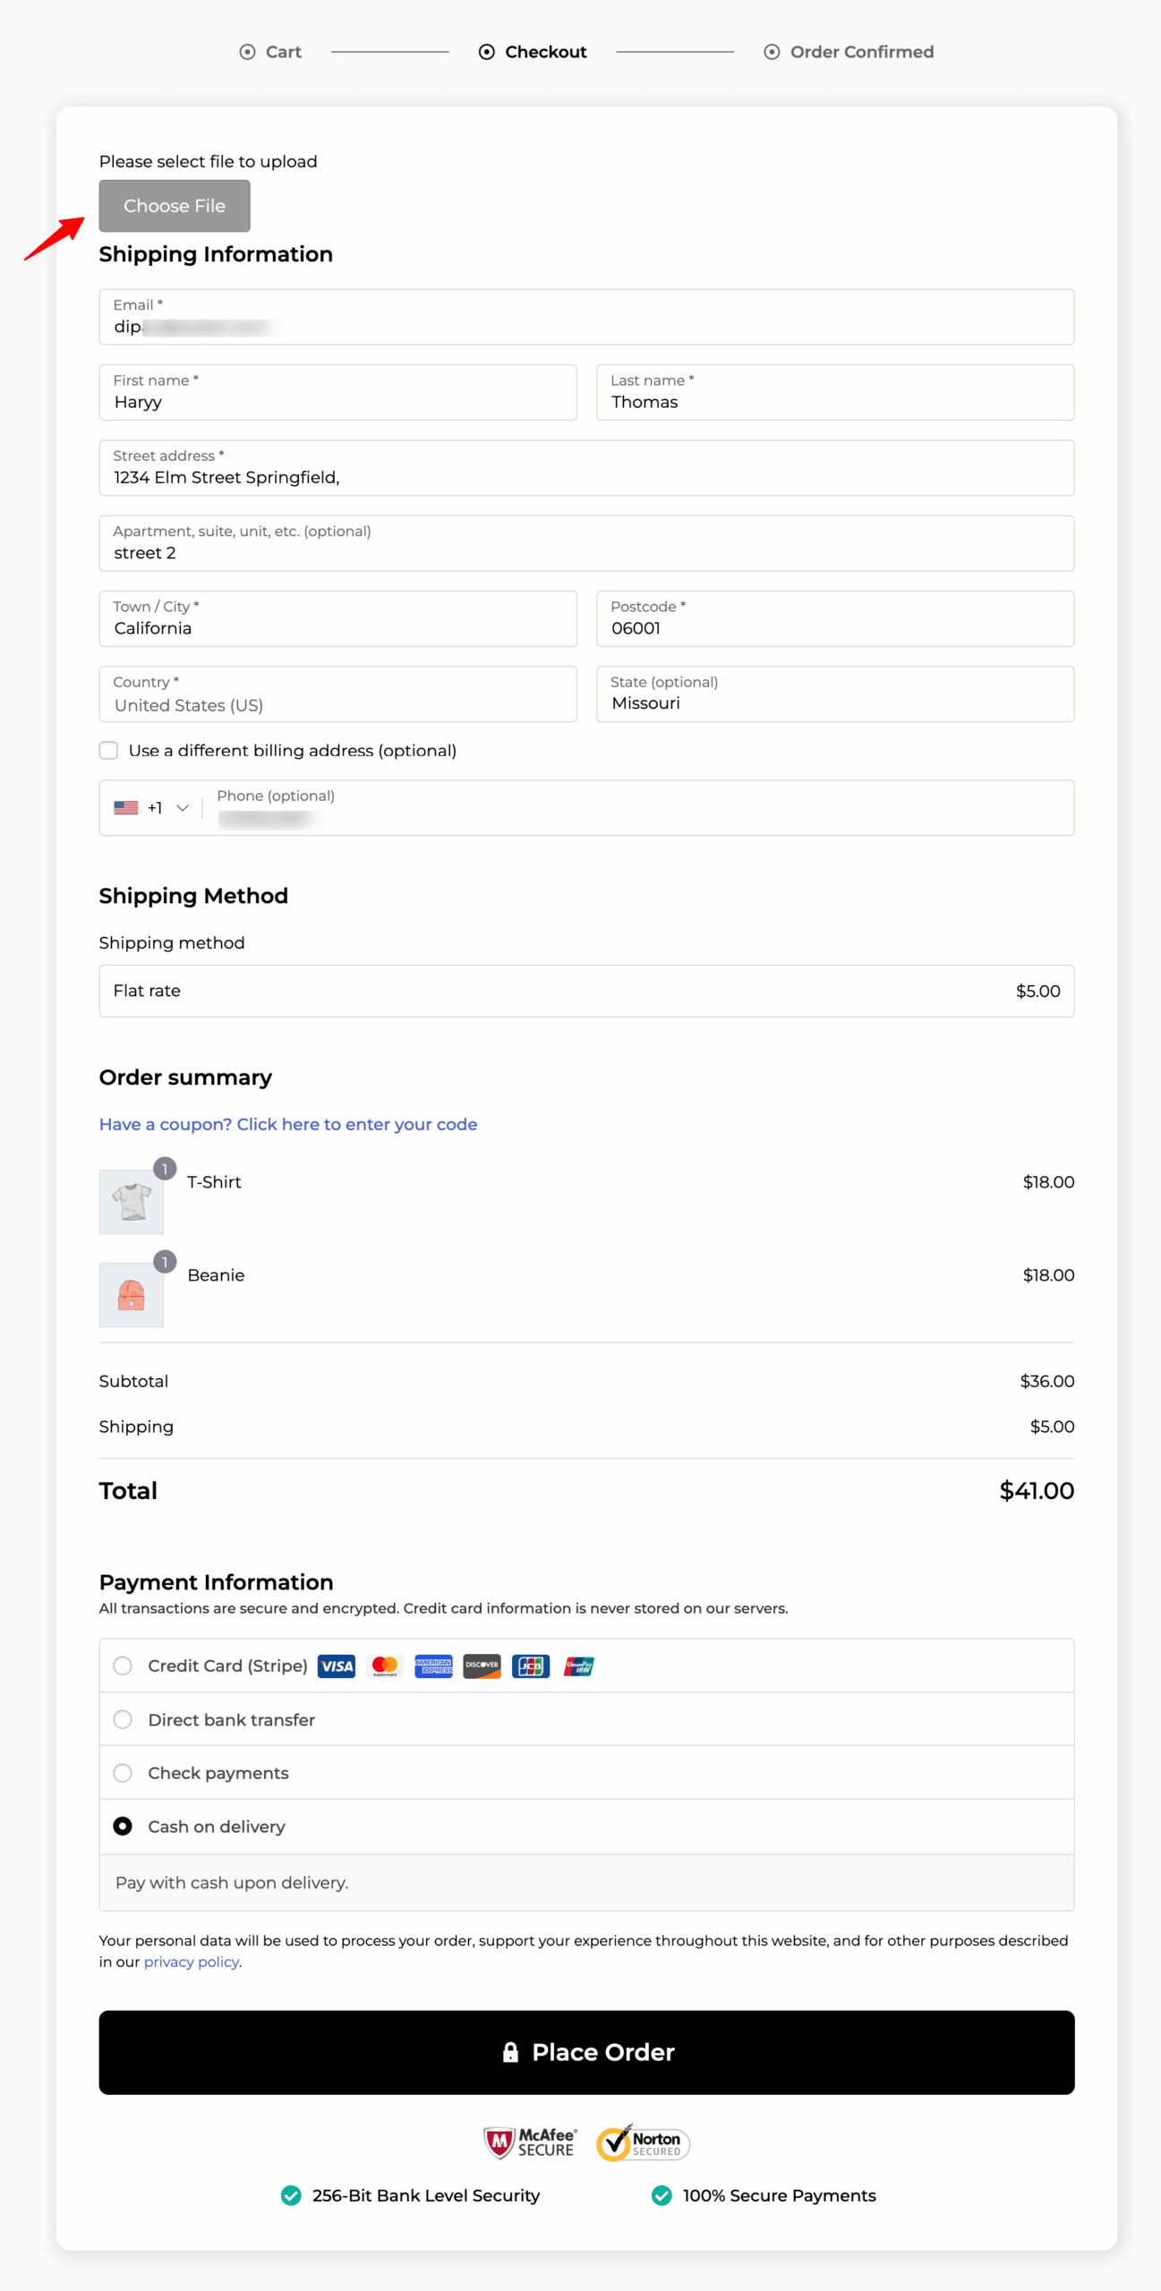Enable different billing address checkbox

(108, 750)
